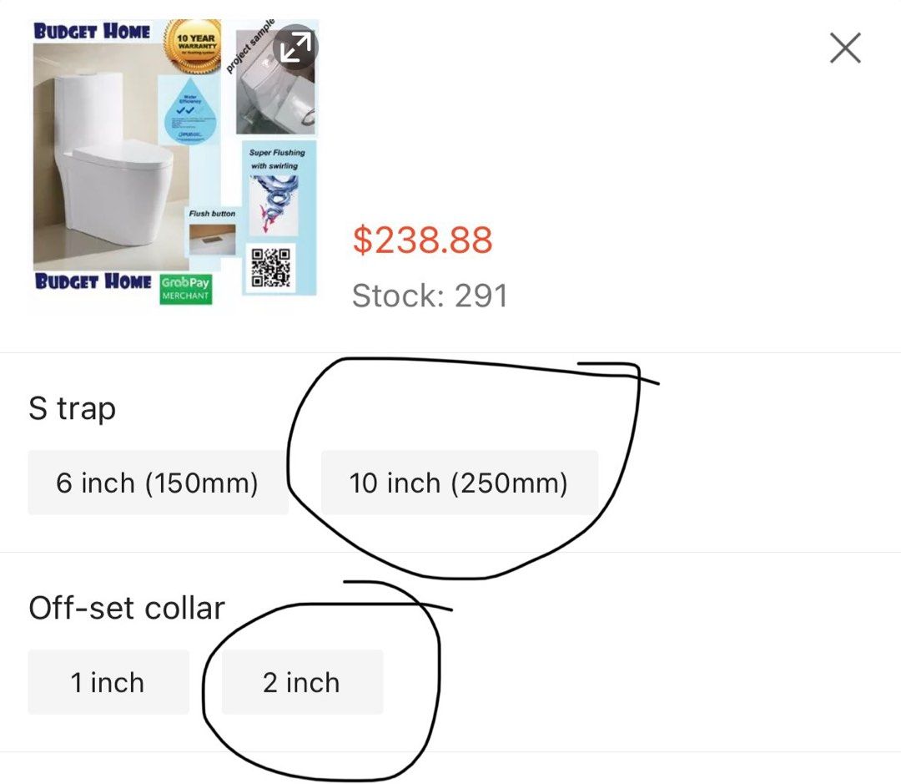Choose the 1 inch off-set collar
Viewport: 901px width, 784px height.
click(x=109, y=682)
